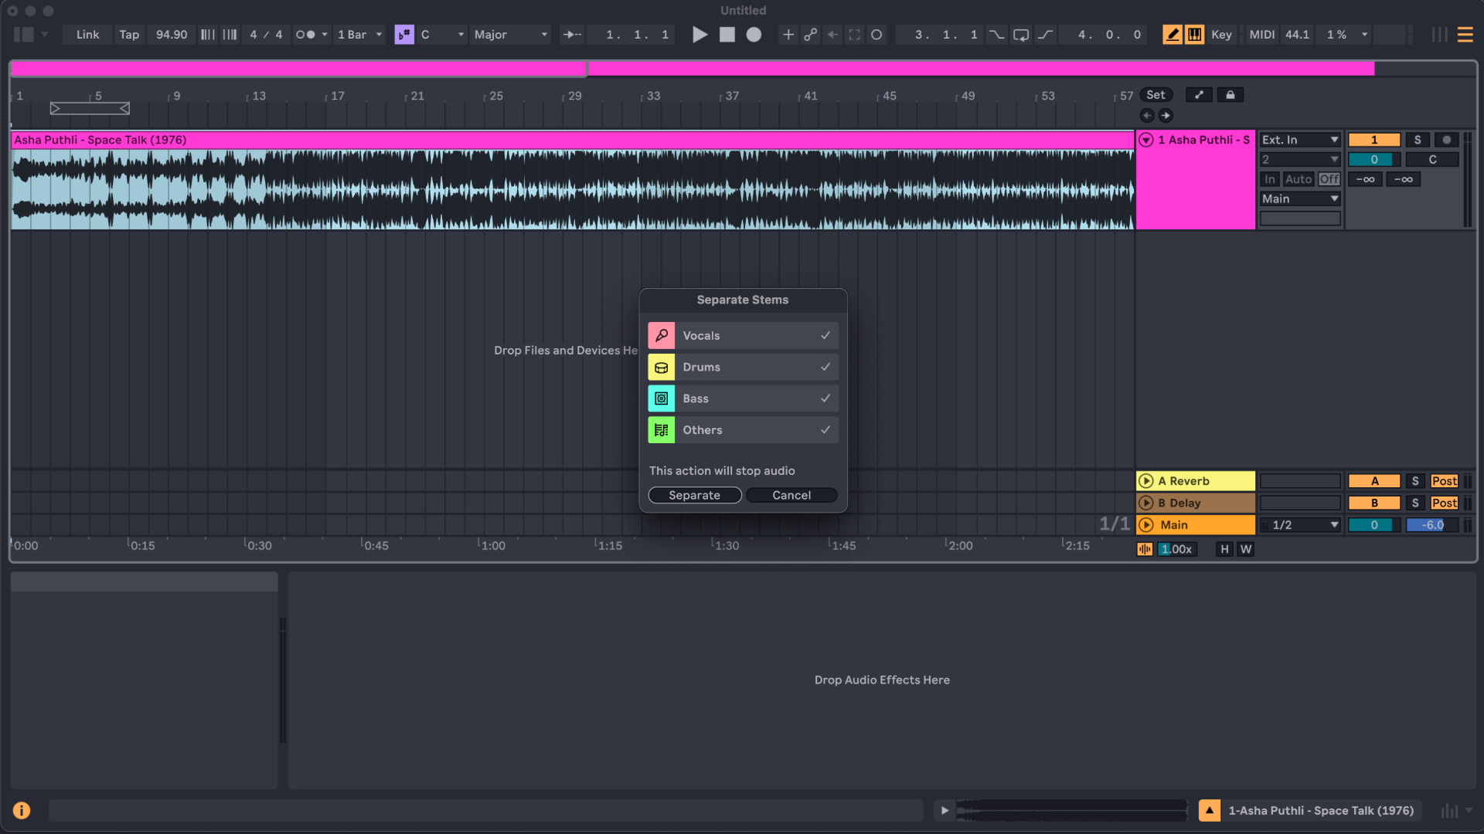This screenshot has height=834, width=1484.
Task: Open the Major scale dropdown
Action: click(x=510, y=35)
